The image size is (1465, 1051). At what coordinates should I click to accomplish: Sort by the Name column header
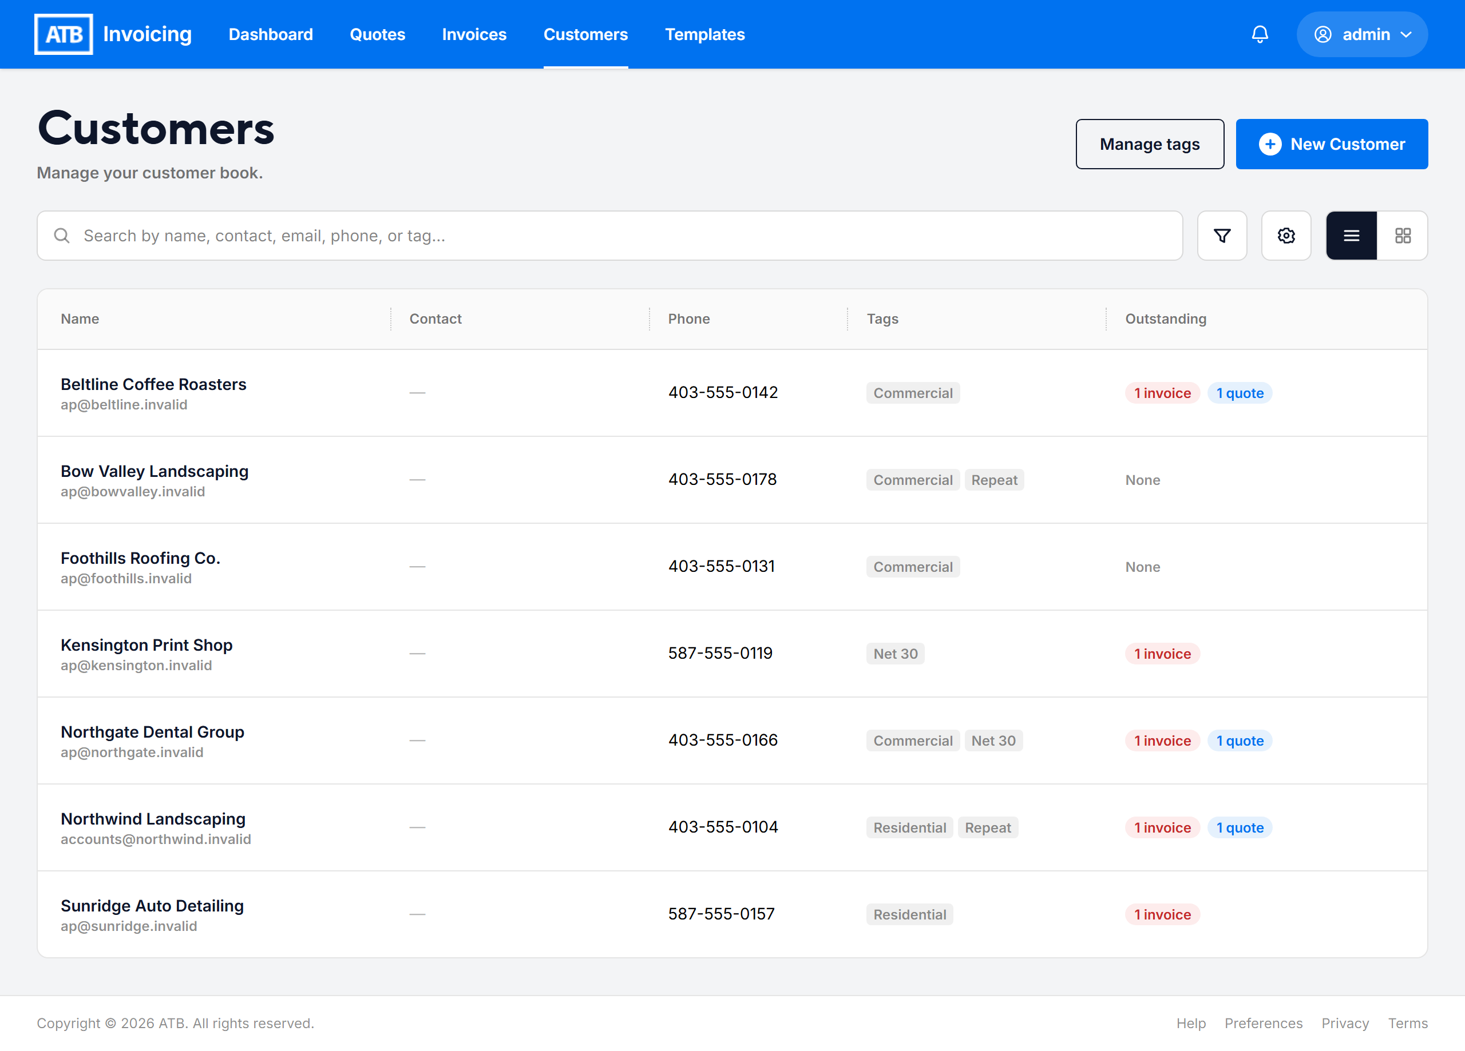pyautogui.click(x=80, y=319)
